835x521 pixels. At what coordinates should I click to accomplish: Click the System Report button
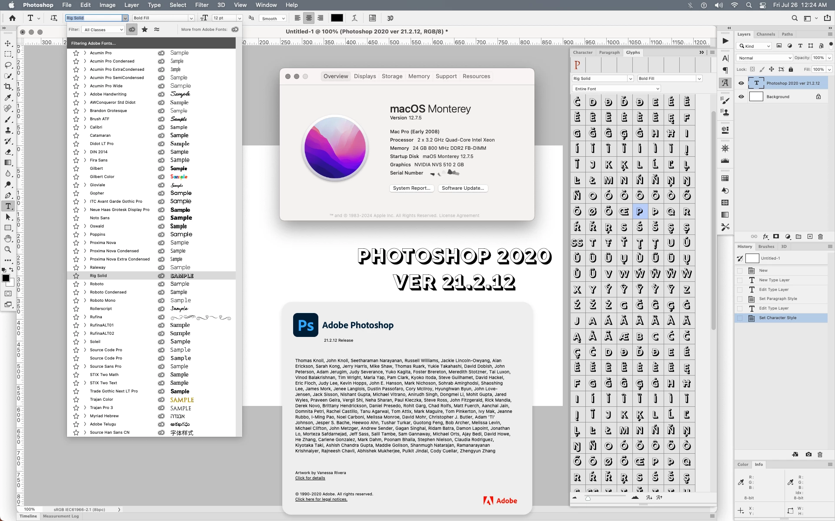click(x=411, y=188)
